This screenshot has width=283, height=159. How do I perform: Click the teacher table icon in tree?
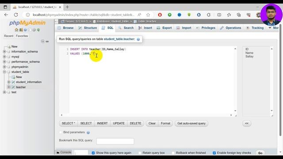13,87
